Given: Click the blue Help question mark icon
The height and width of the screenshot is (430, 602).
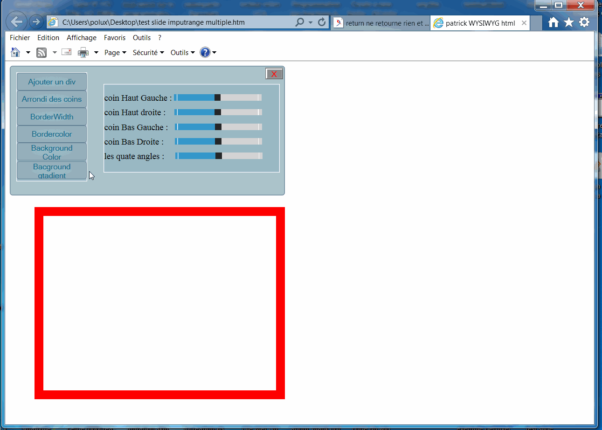Looking at the screenshot, I should [205, 52].
